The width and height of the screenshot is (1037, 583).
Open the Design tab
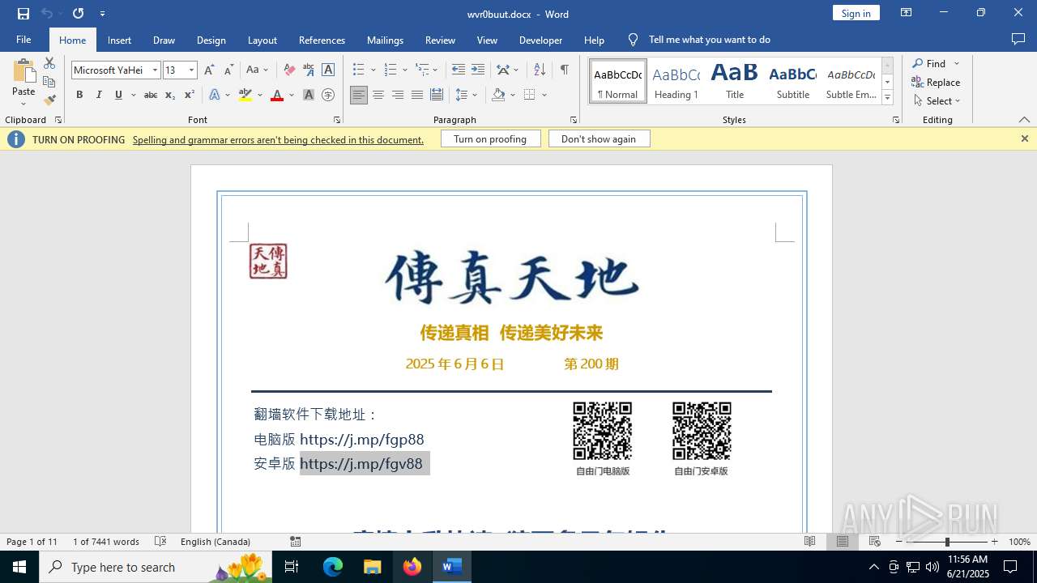pos(211,40)
